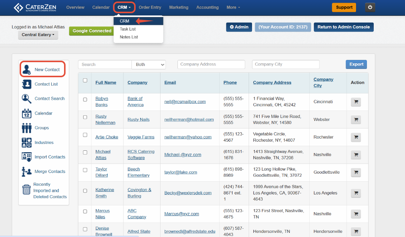Open the Both search filter dropdown
The image size is (405, 237).
149,64
